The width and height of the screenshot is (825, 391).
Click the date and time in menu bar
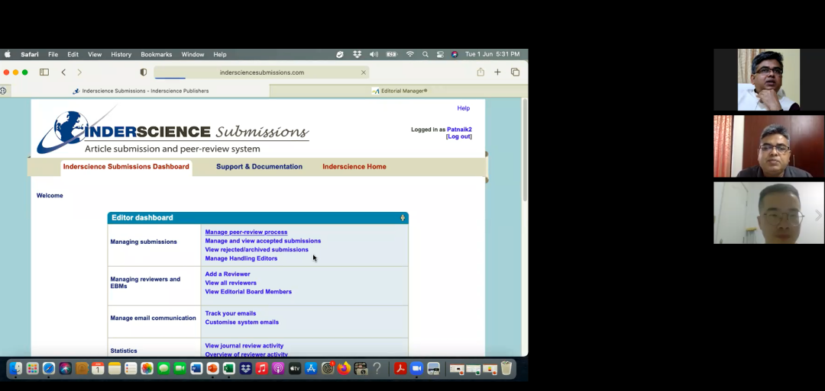(x=493, y=55)
